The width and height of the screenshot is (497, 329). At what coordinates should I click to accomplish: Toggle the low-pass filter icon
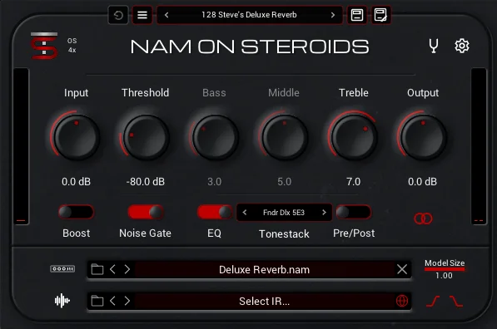pyautogui.click(x=456, y=301)
